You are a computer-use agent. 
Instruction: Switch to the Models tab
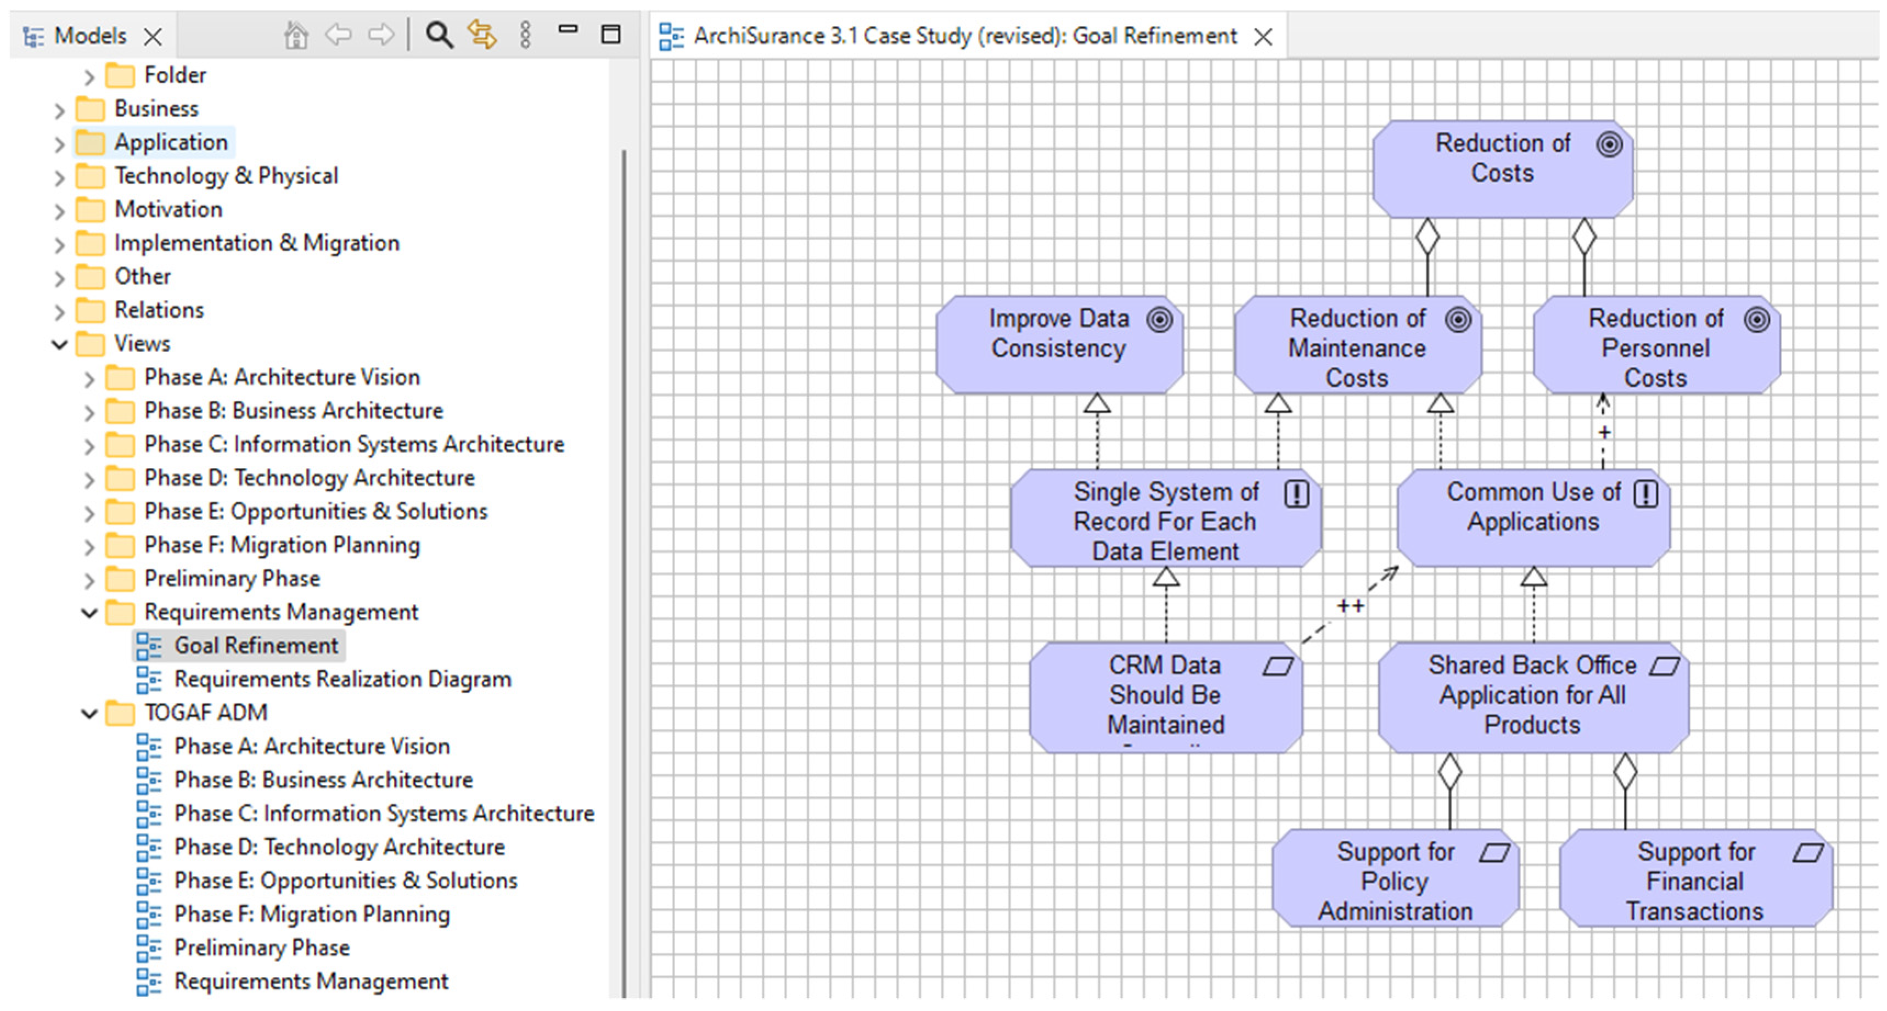coord(89,35)
